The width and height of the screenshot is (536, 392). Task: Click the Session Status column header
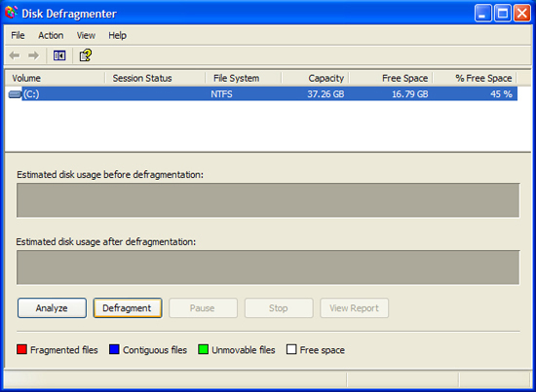[x=155, y=78]
